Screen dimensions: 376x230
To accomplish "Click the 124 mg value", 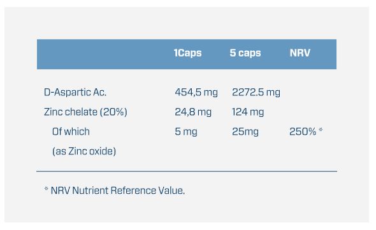I will 248,112.
